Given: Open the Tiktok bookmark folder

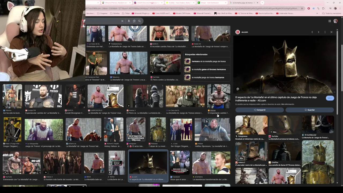Looking at the screenshot, I should pyautogui.click(x=126, y=13).
